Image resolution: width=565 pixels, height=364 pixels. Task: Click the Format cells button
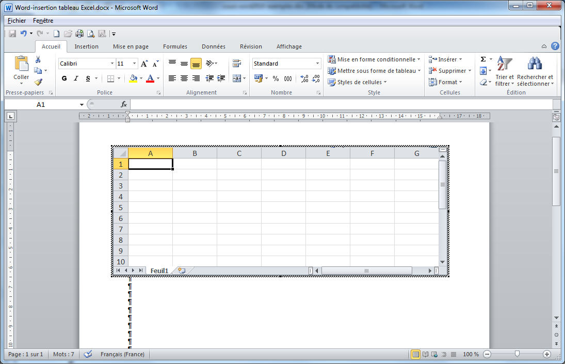tap(445, 82)
